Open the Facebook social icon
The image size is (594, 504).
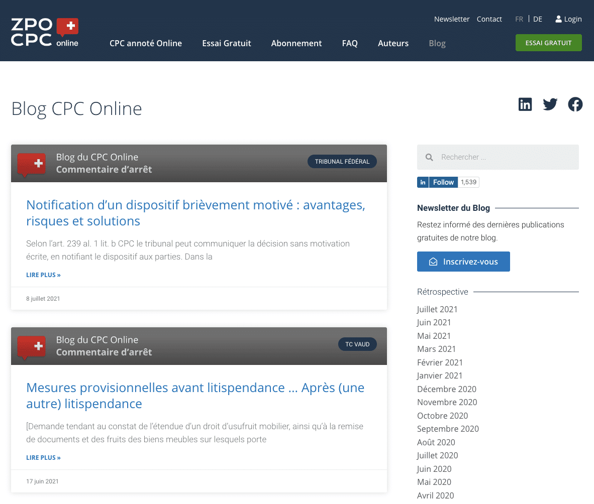pos(575,104)
